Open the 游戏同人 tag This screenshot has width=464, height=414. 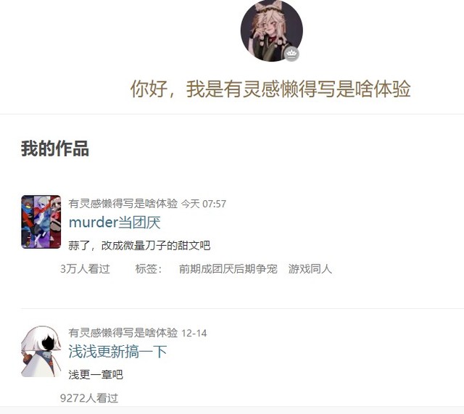tap(310, 269)
